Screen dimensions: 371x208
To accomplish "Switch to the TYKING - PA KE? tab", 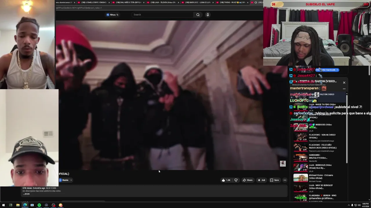I will click(232, 2).
